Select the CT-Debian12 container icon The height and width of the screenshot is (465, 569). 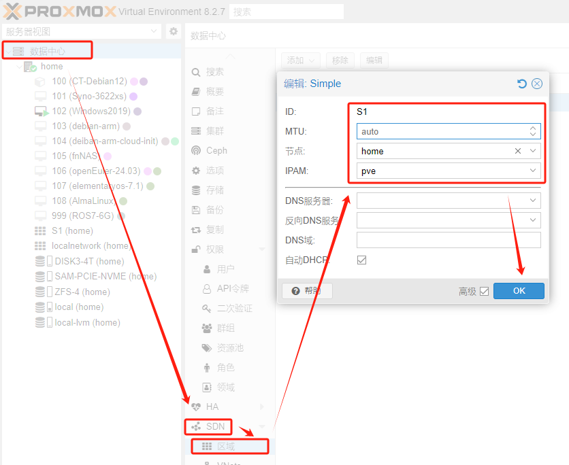click(x=41, y=82)
